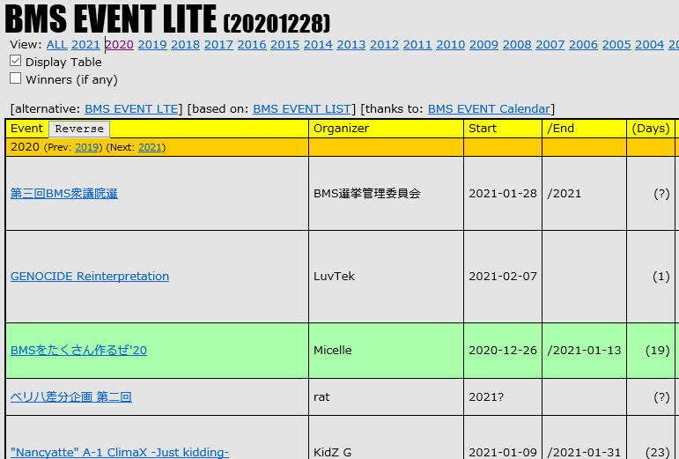Click start date 2020-12-26

coord(503,351)
